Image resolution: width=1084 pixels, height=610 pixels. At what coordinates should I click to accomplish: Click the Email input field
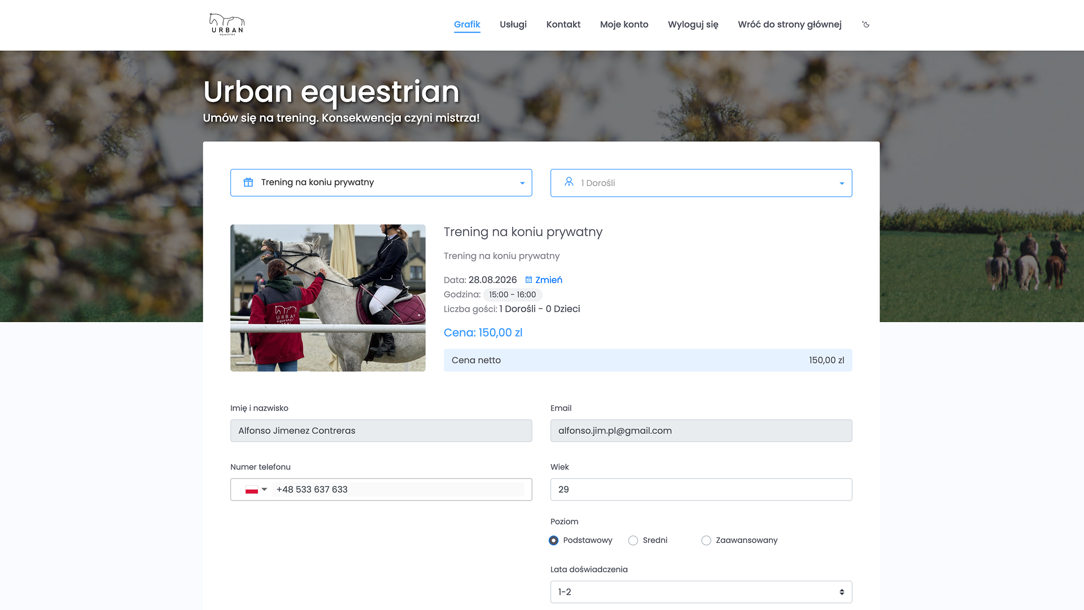[x=701, y=431]
